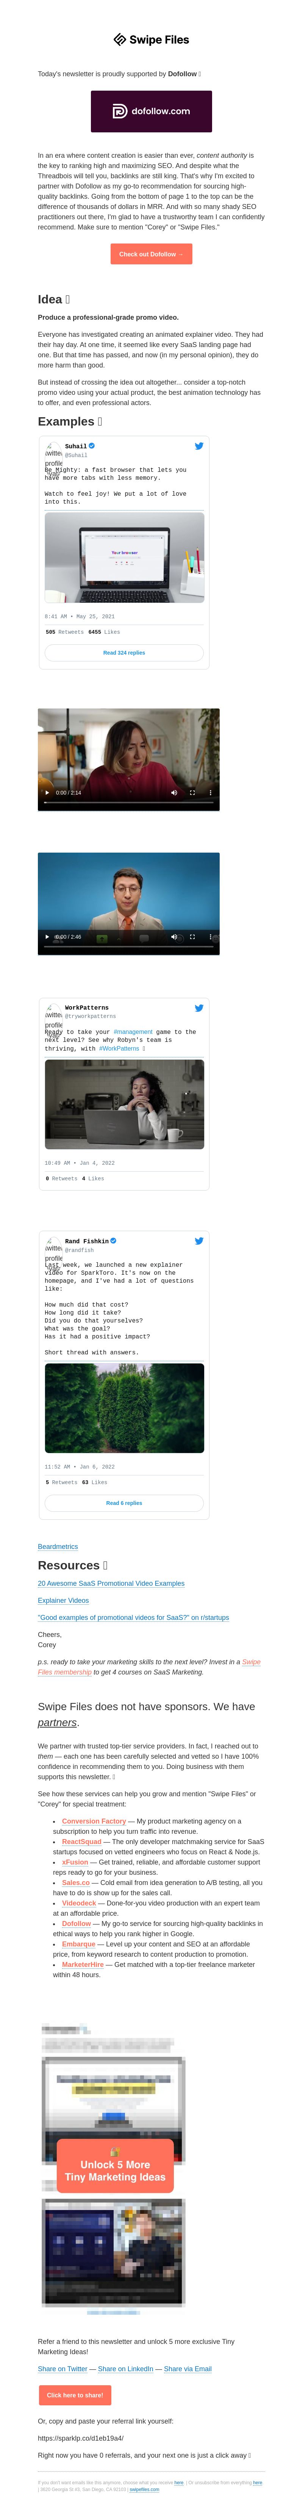Click the Twitter bird icon on Suhail's tweet
This screenshot has width=303, height=2518.
198,446
